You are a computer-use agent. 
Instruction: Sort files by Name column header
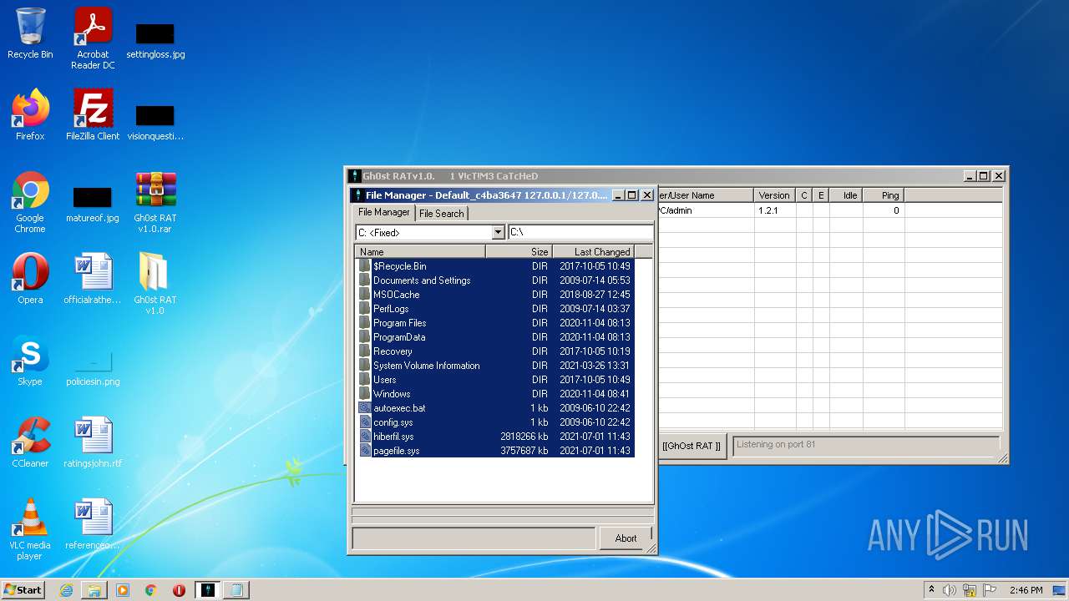click(420, 251)
